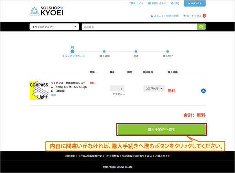Click the ライセンス unit label under quantity
Image resolution: width=235 pixels, height=173 pixels.
[x=119, y=94]
